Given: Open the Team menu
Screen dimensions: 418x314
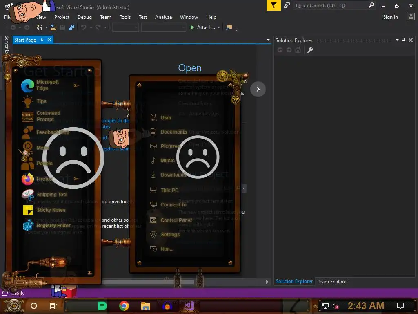Looking at the screenshot, I should point(106,17).
